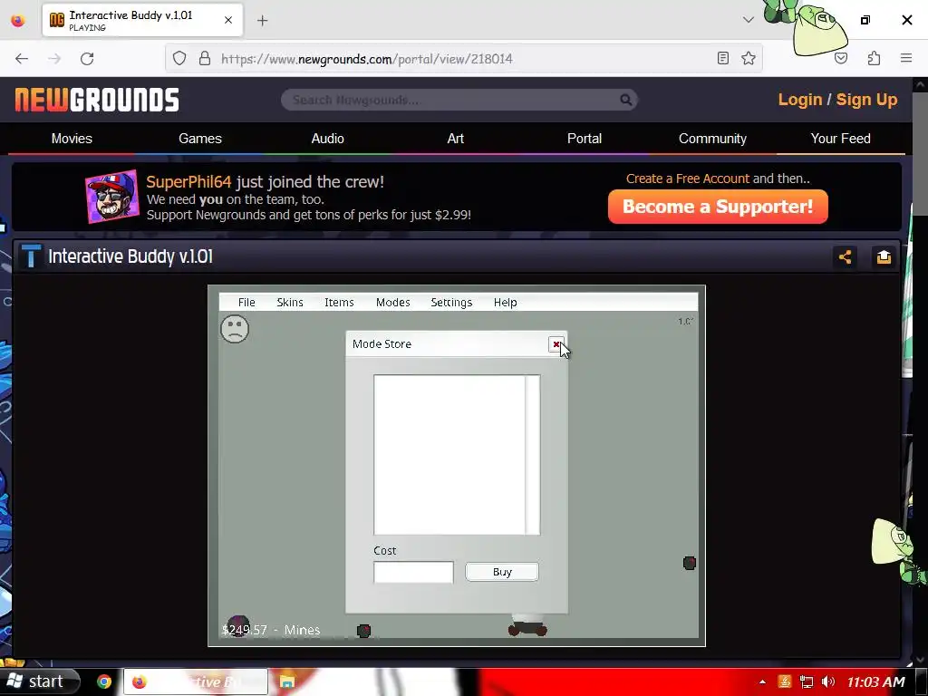The height and width of the screenshot is (696, 928).
Task: Click the search magnifier icon on Newgrounds
Action: click(x=625, y=100)
